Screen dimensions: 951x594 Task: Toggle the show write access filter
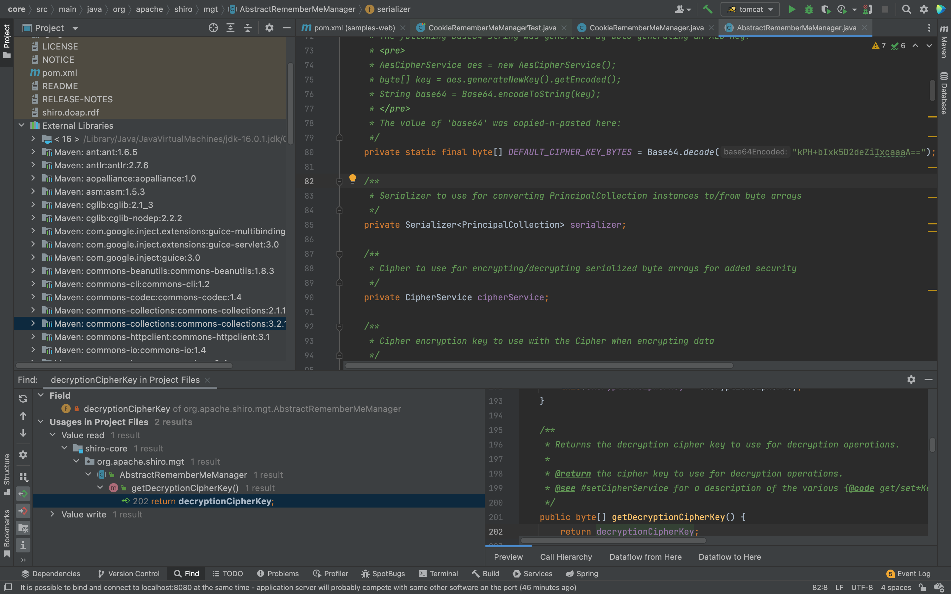(23, 511)
